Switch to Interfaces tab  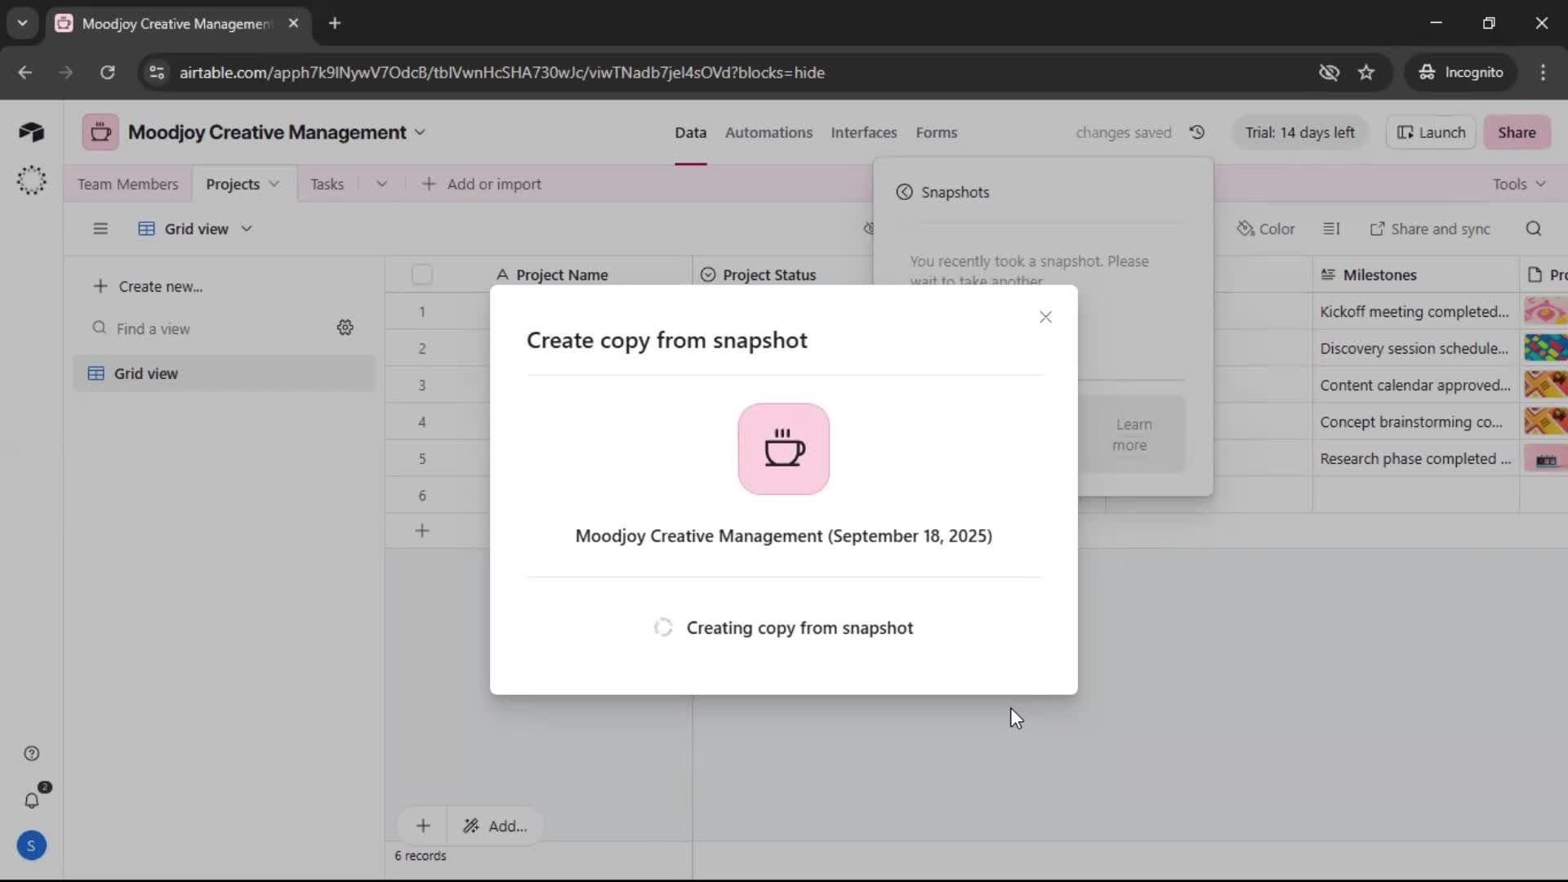[863, 132]
